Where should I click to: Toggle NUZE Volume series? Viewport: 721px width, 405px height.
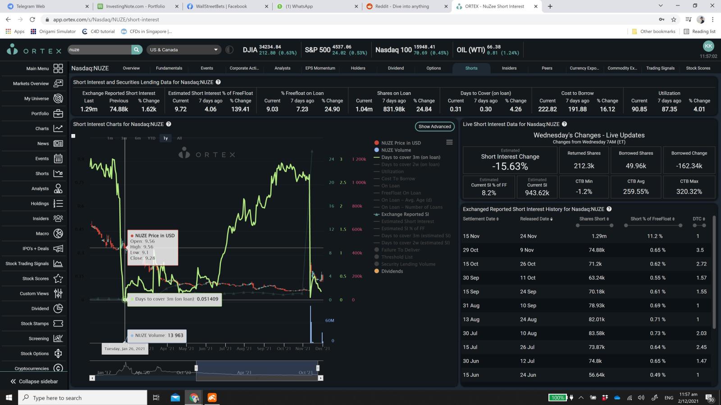point(392,150)
